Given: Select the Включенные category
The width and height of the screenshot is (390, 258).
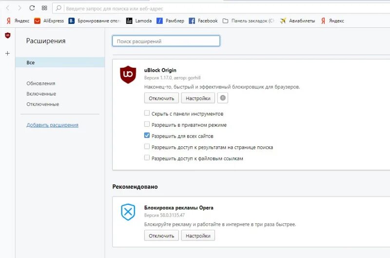Looking at the screenshot, I should (41, 94).
